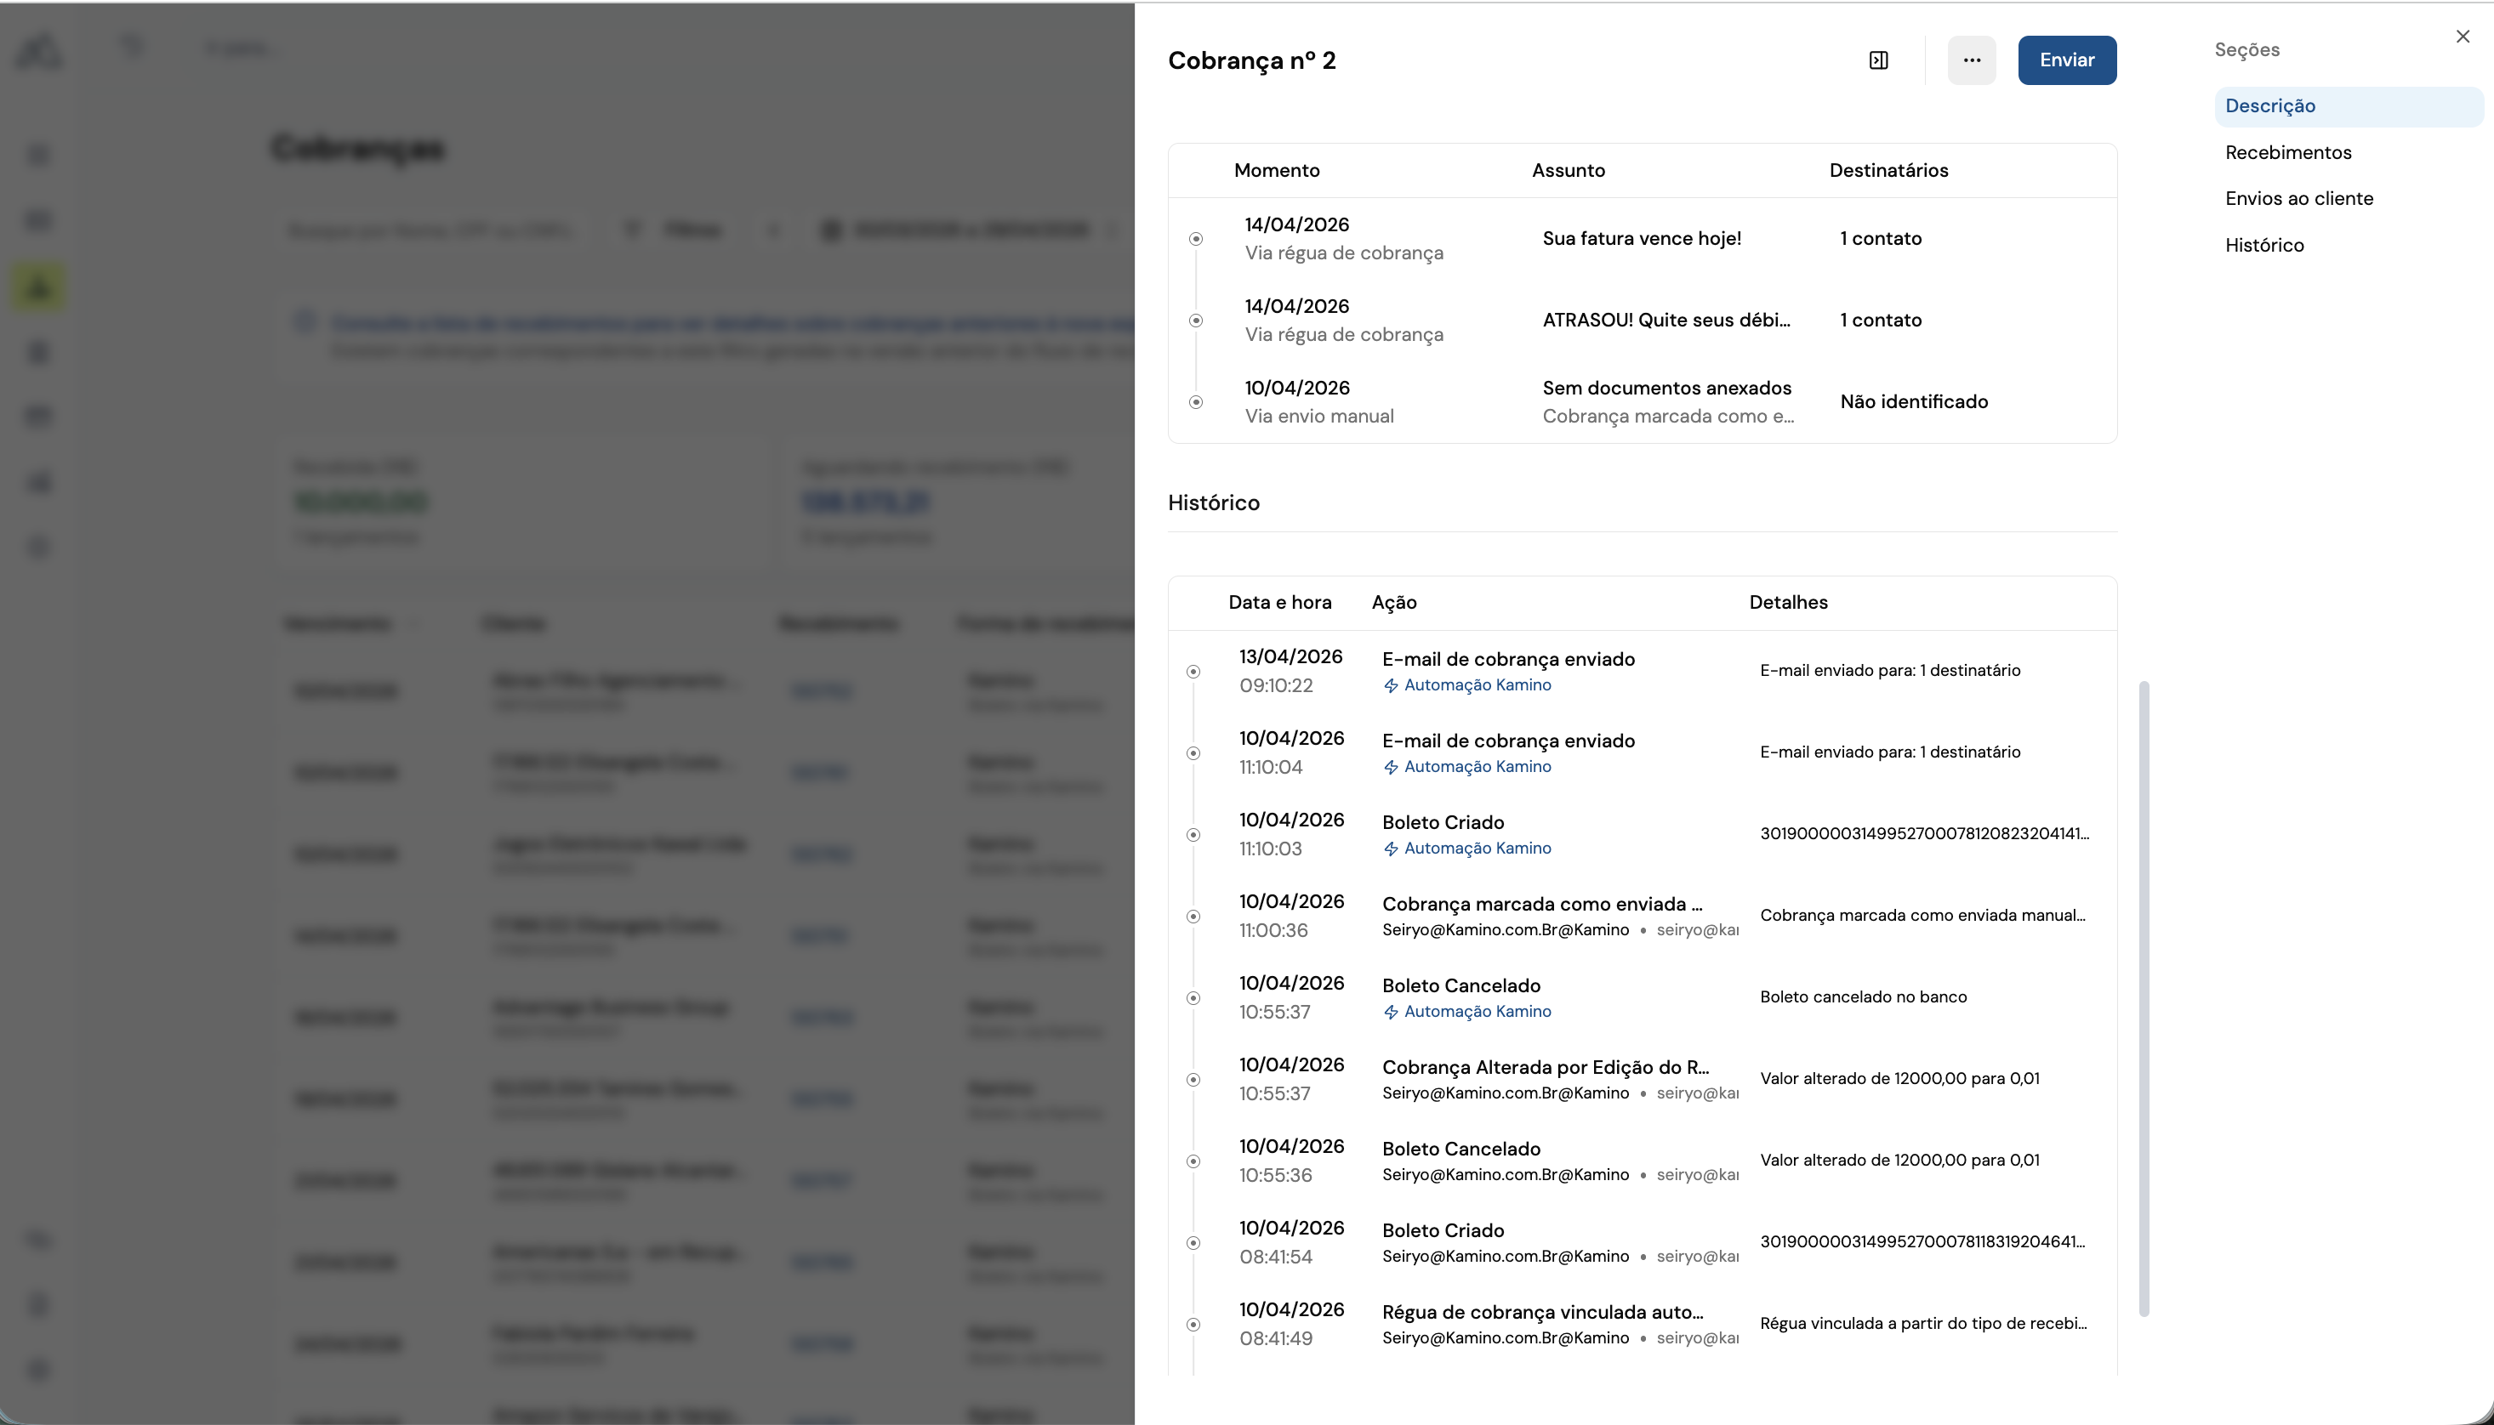Image resolution: width=2494 pixels, height=1425 pixels.
Task: Select the 'Cobrança marcada como enviada' history row
Action: coord(1642,915)
